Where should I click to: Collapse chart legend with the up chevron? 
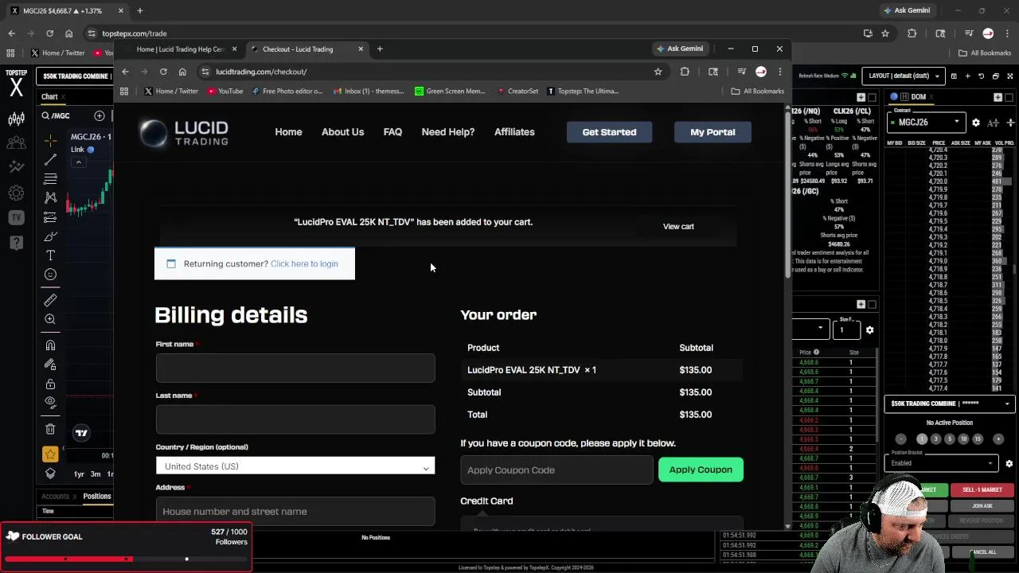pyautogui.click(x=78, y=162)
